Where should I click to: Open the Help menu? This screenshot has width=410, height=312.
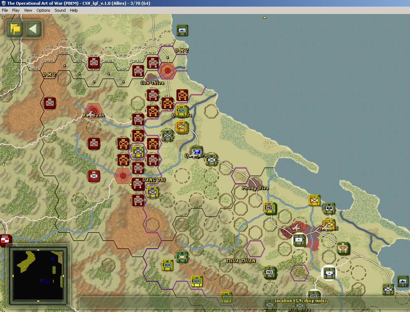[74, 10]
